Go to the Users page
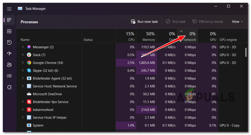This screenshot has width=251, height=135. [9, 65]
